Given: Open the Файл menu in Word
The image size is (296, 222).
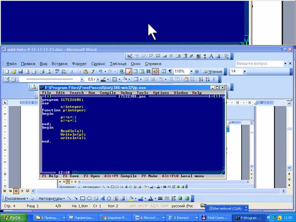Looking at the screenshot, I should [11, 64].
